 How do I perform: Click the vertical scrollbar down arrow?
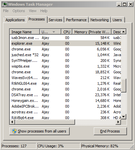coord(124,117)
